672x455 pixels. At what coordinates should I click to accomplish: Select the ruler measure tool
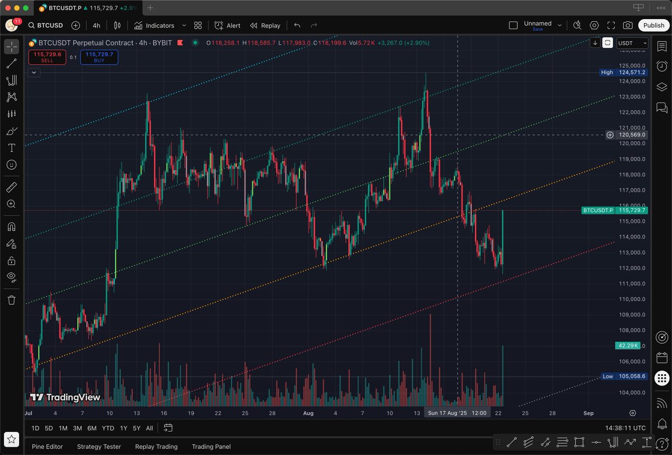[x=11, y=187]
